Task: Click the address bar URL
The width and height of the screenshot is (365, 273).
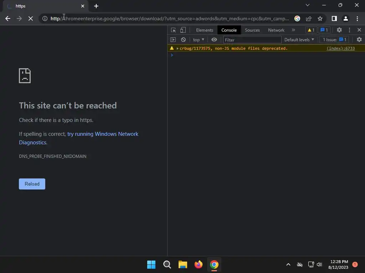Action: (x=170, y=18)
